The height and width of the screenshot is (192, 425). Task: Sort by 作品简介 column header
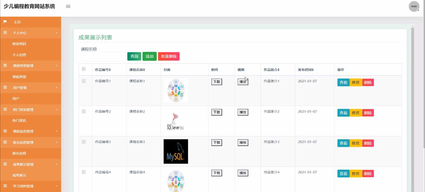(x=272, y=70)
